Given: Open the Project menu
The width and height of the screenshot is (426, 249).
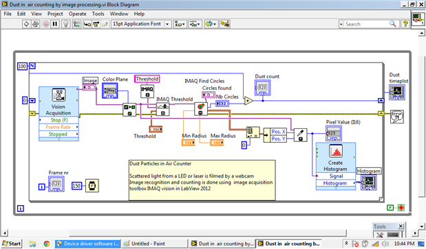Looking at the screenshot, I should [x=55, y=14].
